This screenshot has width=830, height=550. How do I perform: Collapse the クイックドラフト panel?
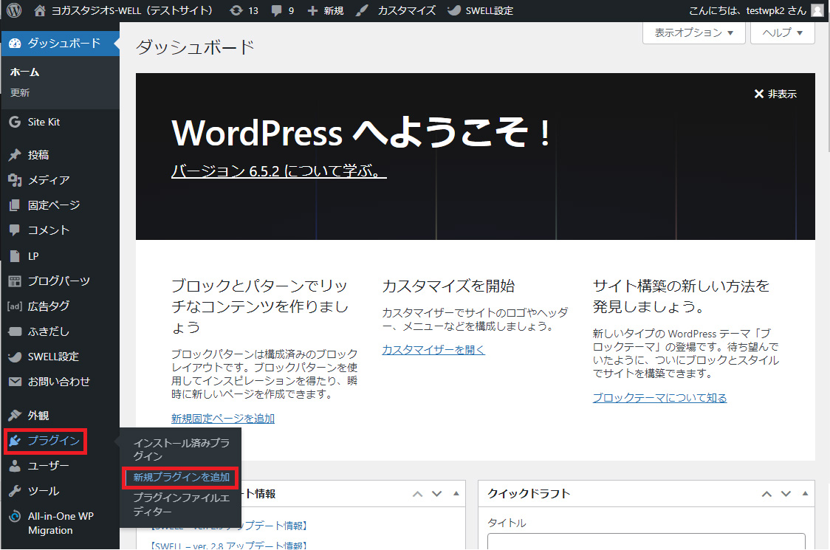point(805,493)
